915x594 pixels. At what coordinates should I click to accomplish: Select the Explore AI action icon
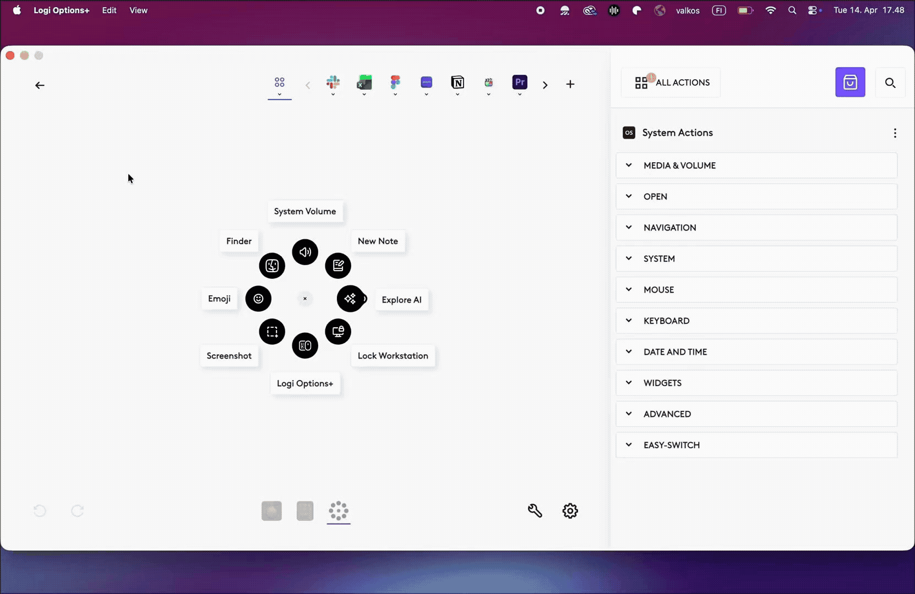(x=350, y=299)
